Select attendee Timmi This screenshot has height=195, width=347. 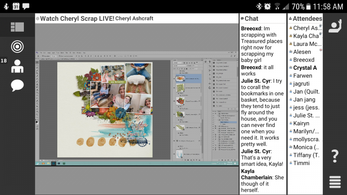(x=301, y=163)
